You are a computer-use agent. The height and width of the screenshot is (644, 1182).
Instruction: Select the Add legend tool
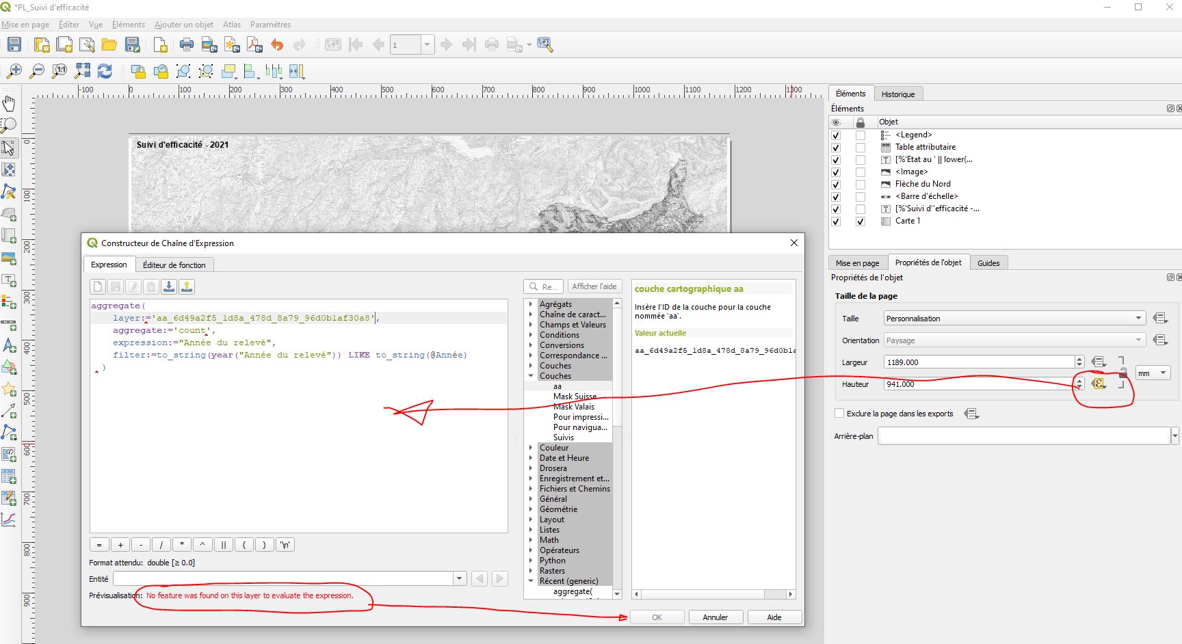pos(9,301)
